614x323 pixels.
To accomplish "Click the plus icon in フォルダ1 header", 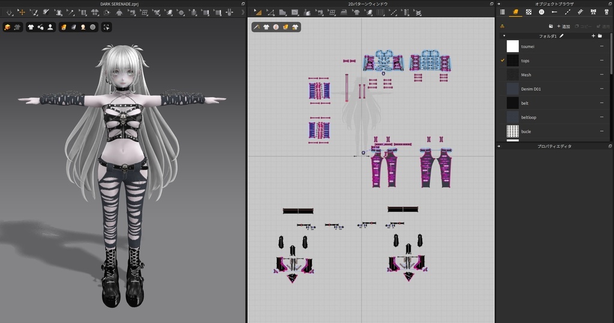I will pos(593,35).
